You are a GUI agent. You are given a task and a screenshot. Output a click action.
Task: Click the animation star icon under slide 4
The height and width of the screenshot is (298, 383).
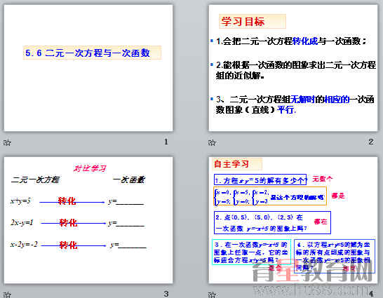coord(212,294)
